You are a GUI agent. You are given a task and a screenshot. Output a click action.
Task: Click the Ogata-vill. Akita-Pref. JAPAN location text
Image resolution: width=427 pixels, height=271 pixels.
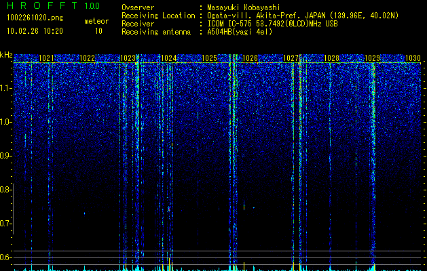303,16
